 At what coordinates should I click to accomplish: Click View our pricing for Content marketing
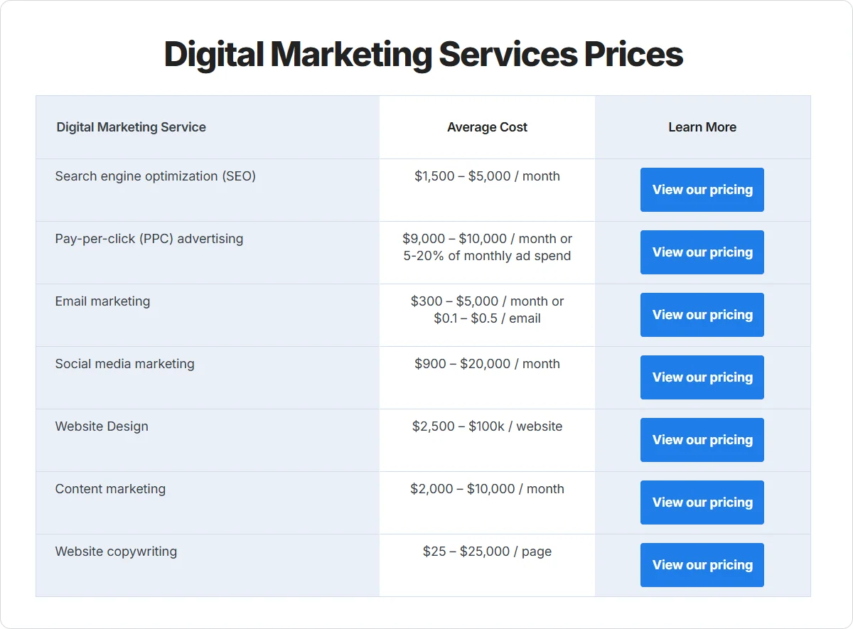pyautogui.click(x=702, y=502)
